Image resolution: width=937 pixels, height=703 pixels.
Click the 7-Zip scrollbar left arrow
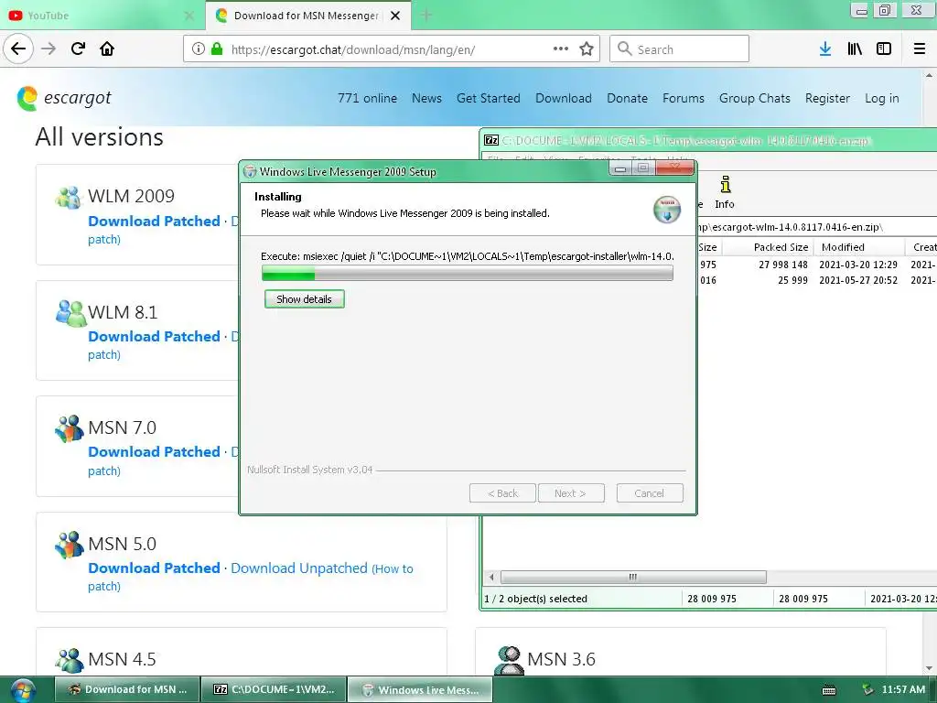coord(491,577)
